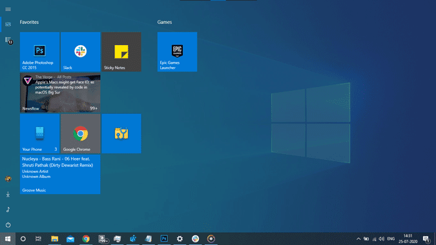The height and width of the screenshot is (245, 436).
Task: Switch to Slack on the taskbar
Action: coord(196,239)
